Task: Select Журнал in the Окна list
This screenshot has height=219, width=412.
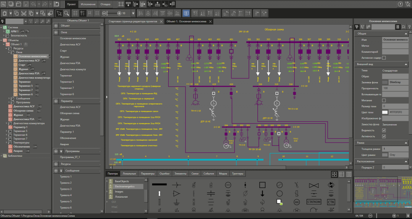Action: point(64,57)
